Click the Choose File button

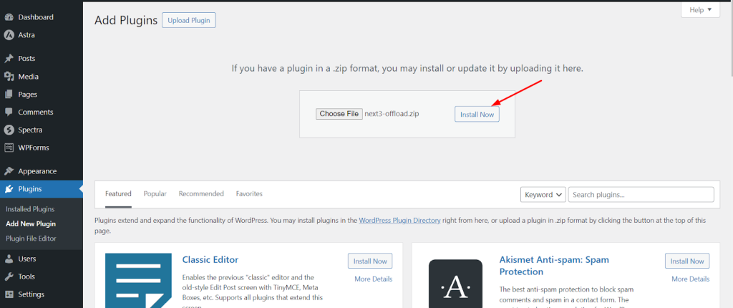click(339, 114)
